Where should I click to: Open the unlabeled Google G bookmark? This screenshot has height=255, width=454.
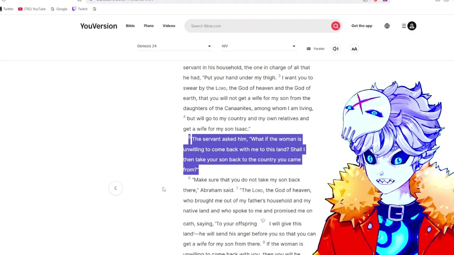click(94, 9)
